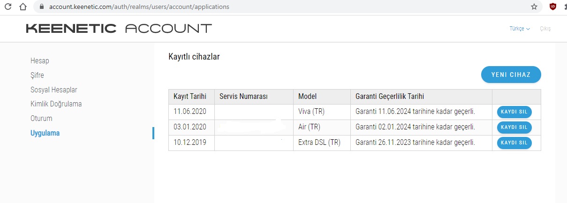Open the uBlock Origin extension icon
Image resolution: width=567 pixels, height=203 pixels.
click(x=553, y=7)
